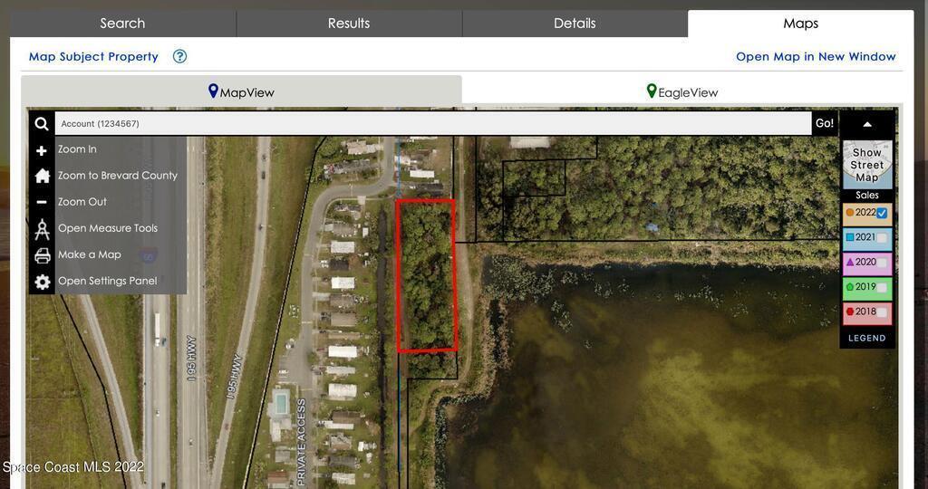
Task: Toggle Show Street Map view
Action: (867, 165)
